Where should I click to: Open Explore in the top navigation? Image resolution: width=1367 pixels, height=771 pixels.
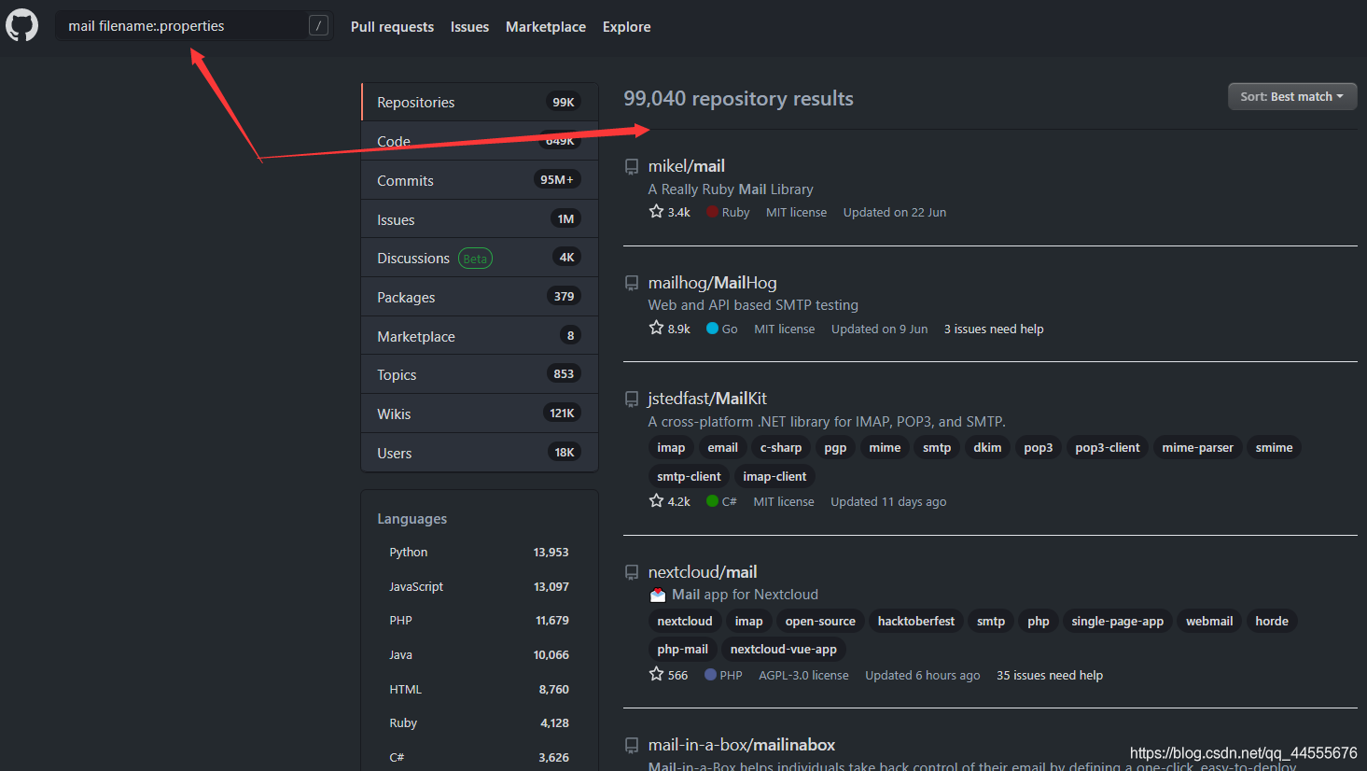pos(627,27)
